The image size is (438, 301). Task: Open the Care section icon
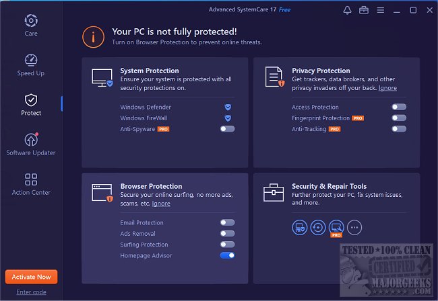pos(31,21)
